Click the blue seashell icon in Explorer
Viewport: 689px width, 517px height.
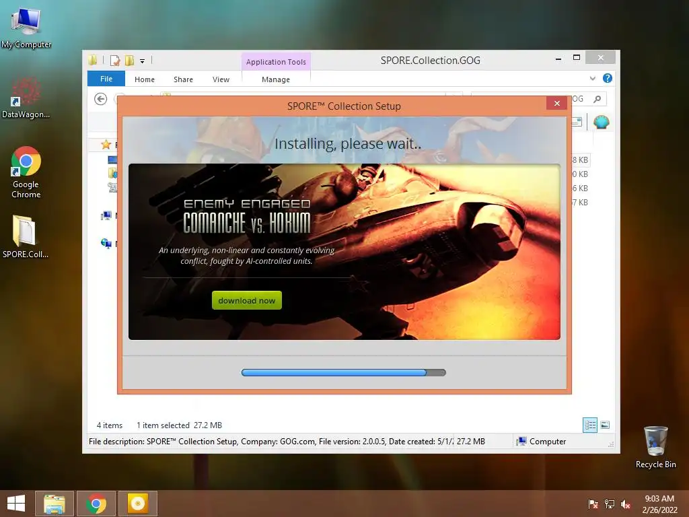pyautogui.click(x=601, y=122)
